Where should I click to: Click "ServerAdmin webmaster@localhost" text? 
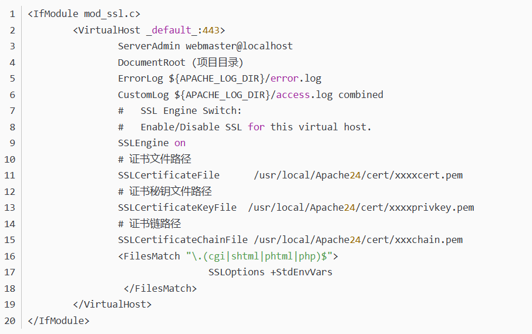[206, 46]
